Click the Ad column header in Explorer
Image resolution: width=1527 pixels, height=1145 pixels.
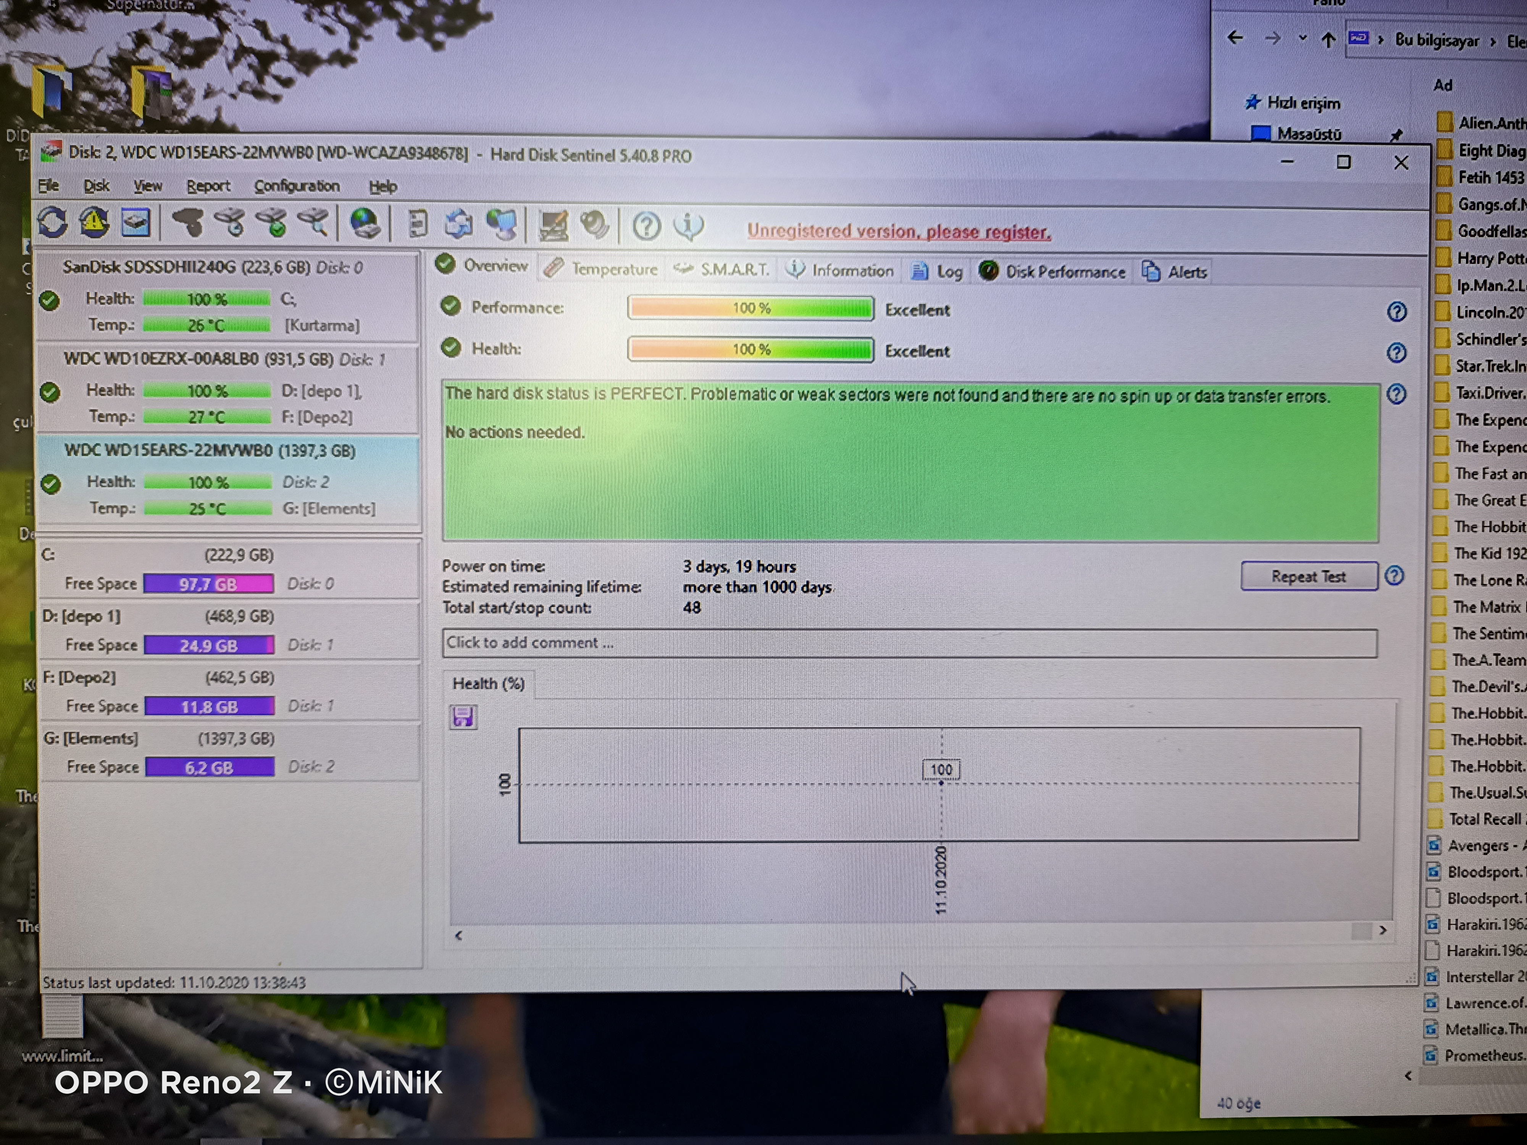[1443, 85]
